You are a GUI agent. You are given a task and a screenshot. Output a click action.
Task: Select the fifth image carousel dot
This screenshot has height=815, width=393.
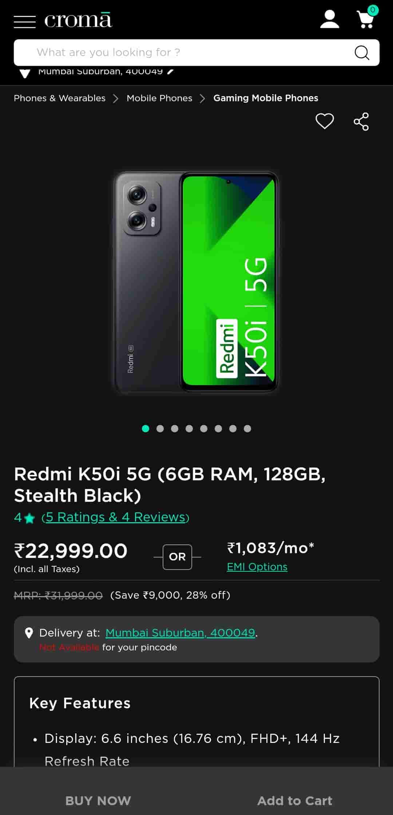click(x=204, y=429)
